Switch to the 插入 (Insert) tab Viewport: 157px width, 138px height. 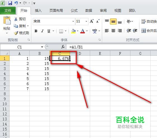pos(38,11)
